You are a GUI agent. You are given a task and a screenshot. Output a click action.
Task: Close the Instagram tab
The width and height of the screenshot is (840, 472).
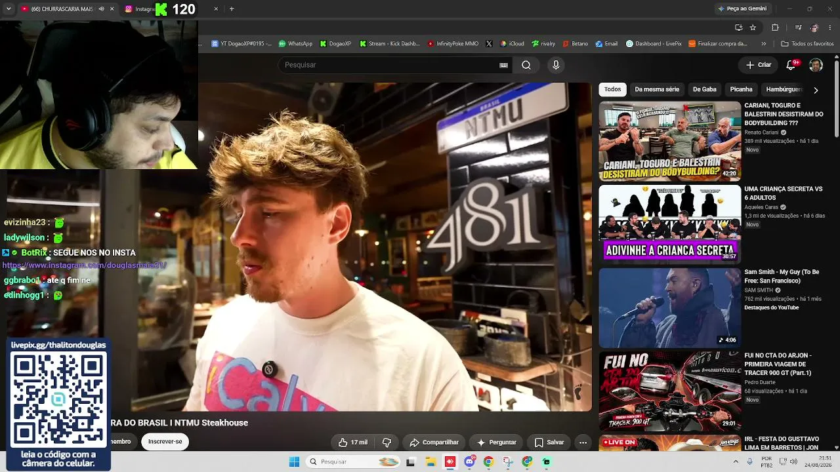216,9
